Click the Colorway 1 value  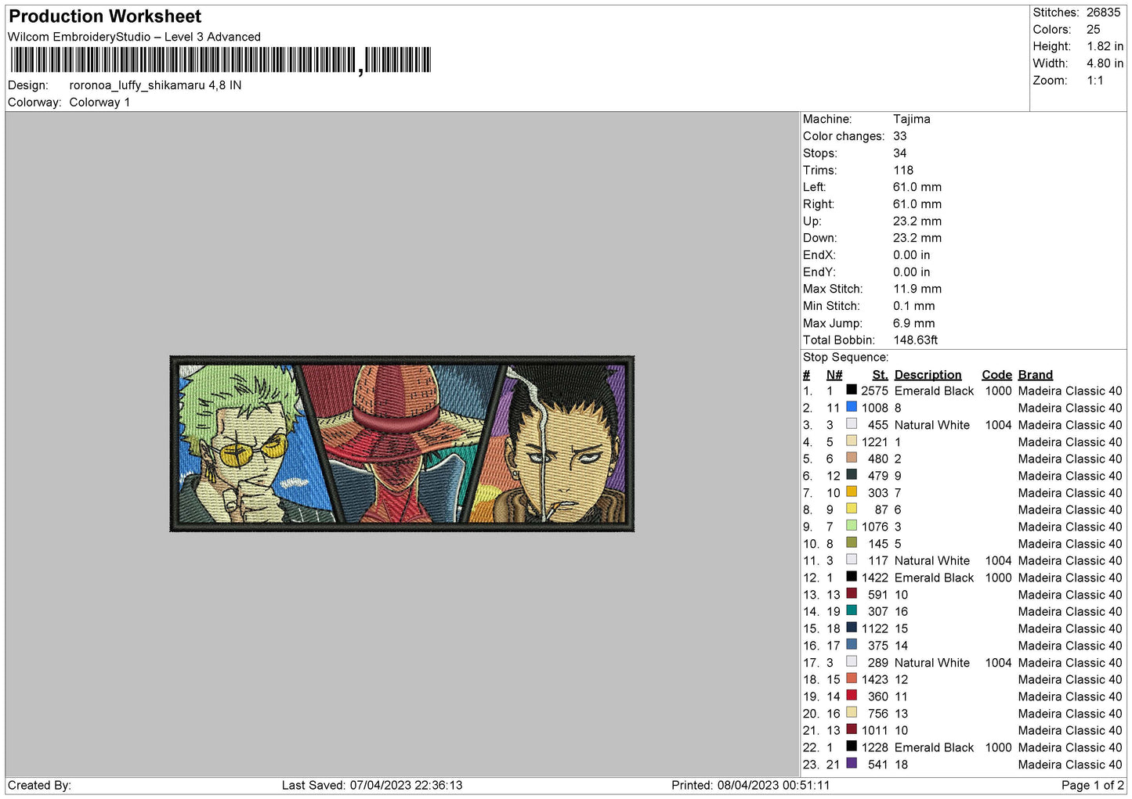click(x=99, y=103)
